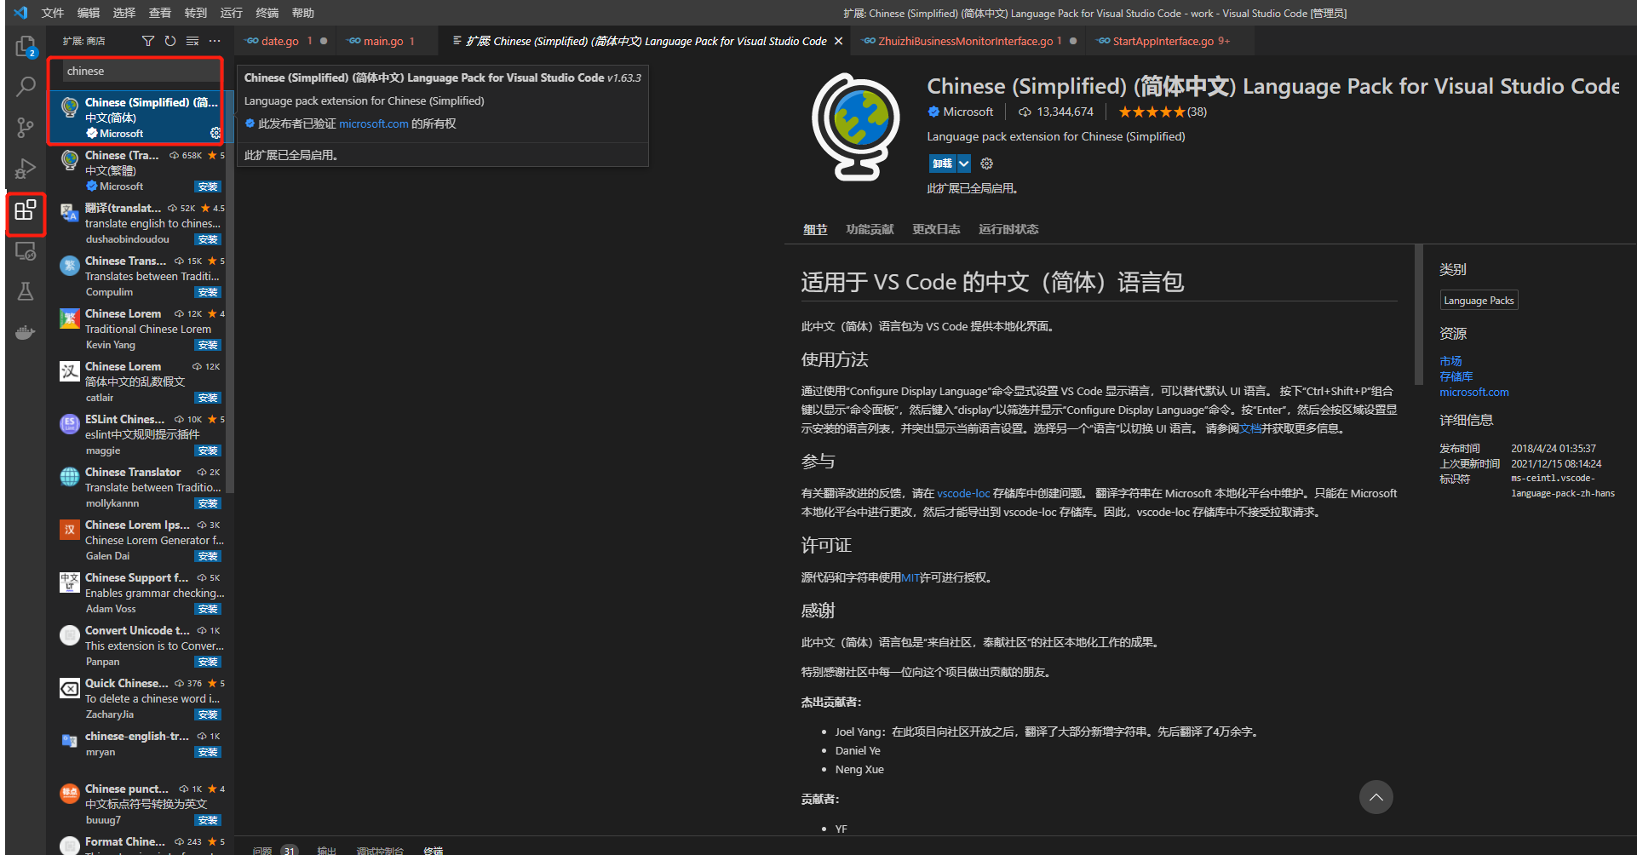The height and width of the screenshot is (855, 1637).
Task: Click the Language Packs category tag
Action: (1479, 301)
